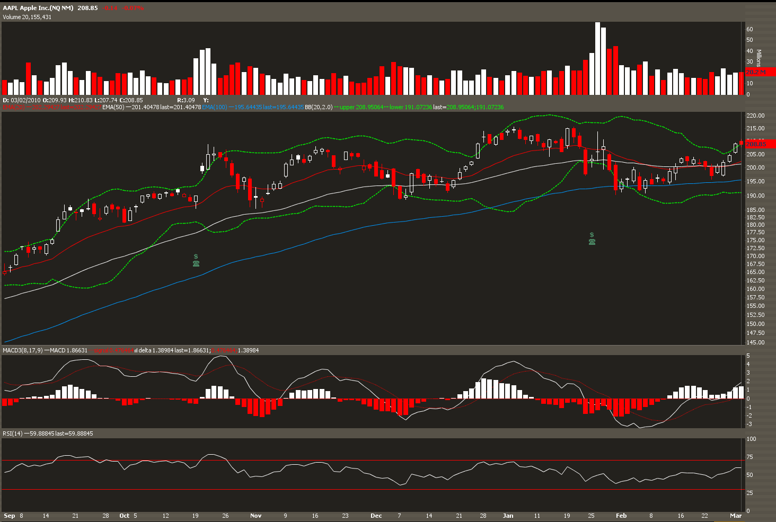Click the last price 208.85 in header

pos(87,8)
